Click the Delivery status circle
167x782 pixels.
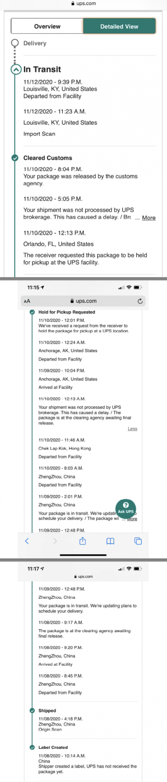coord(15,43)
